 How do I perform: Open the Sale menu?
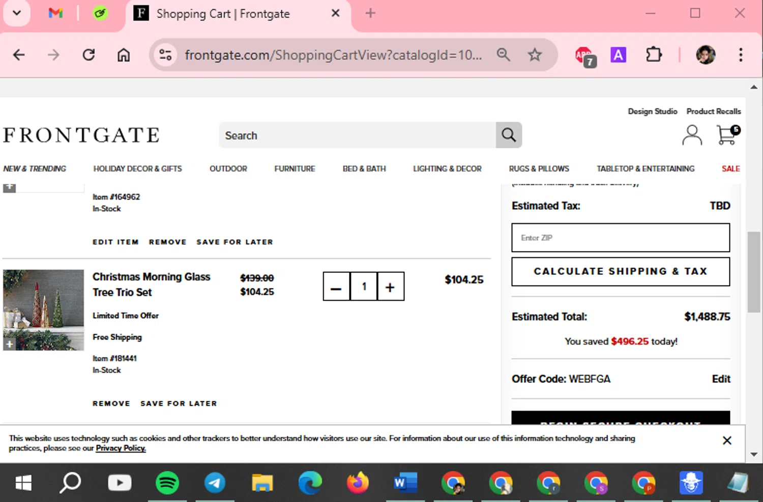730,169
